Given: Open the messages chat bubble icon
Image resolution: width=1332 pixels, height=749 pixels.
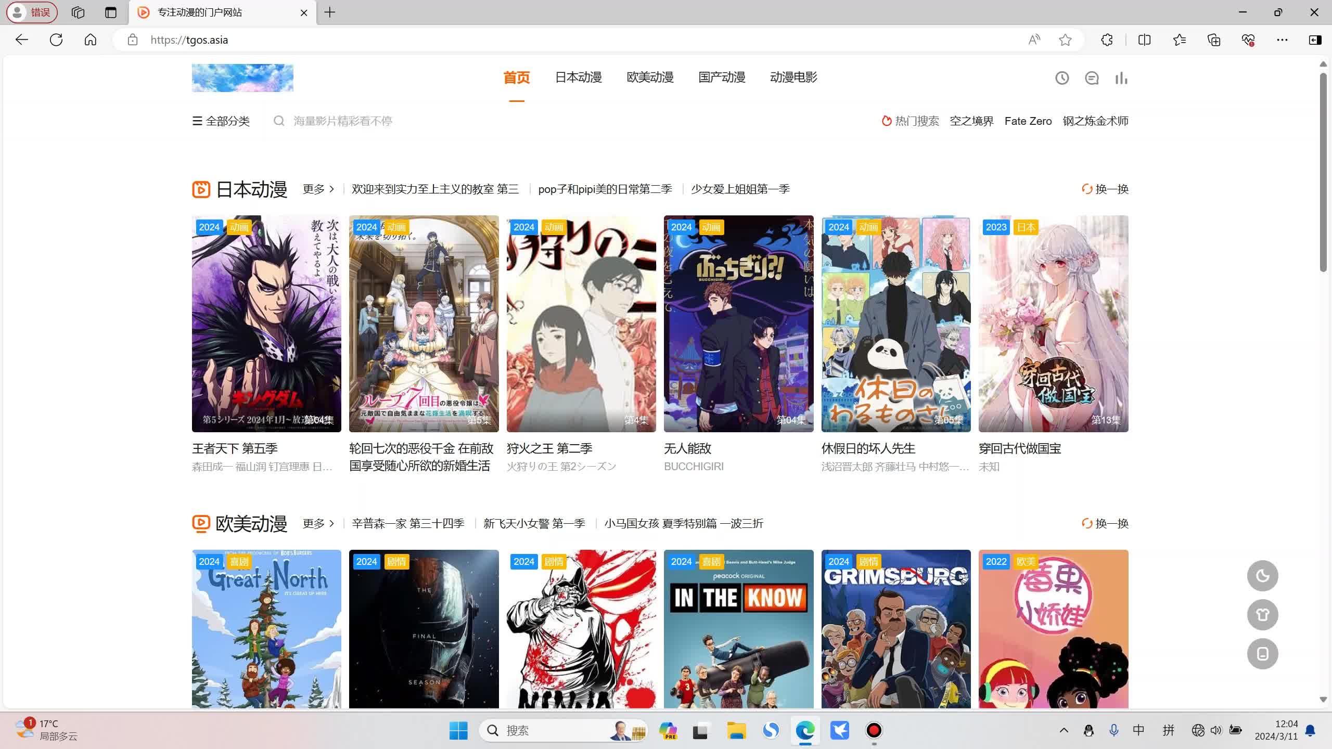Looking at the screenshot, I should (x=1092, y=78).
